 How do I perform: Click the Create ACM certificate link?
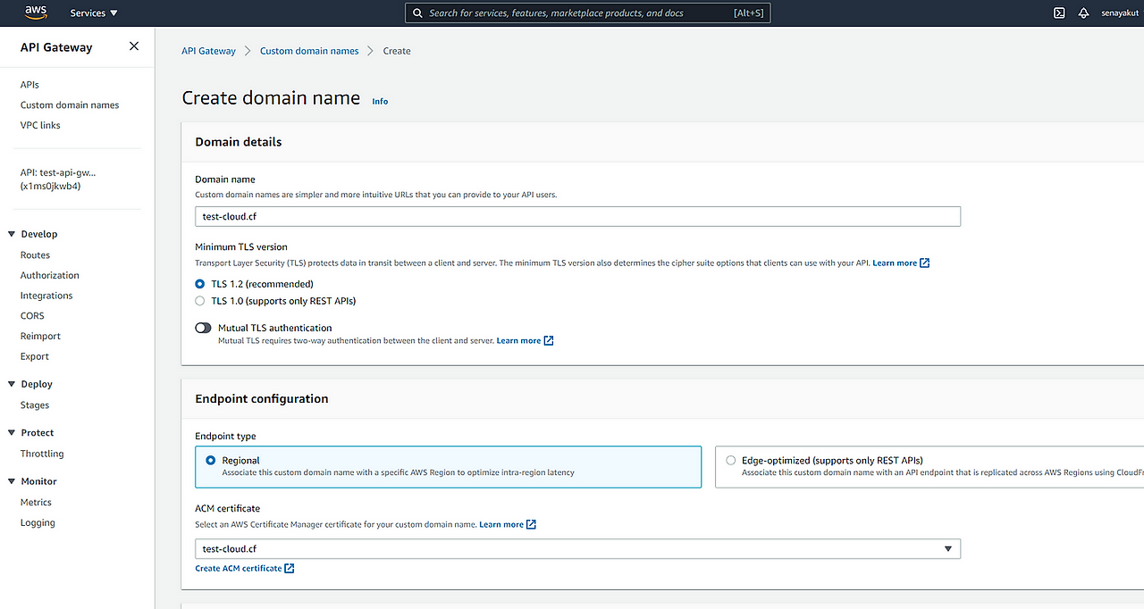click(239, 568)
